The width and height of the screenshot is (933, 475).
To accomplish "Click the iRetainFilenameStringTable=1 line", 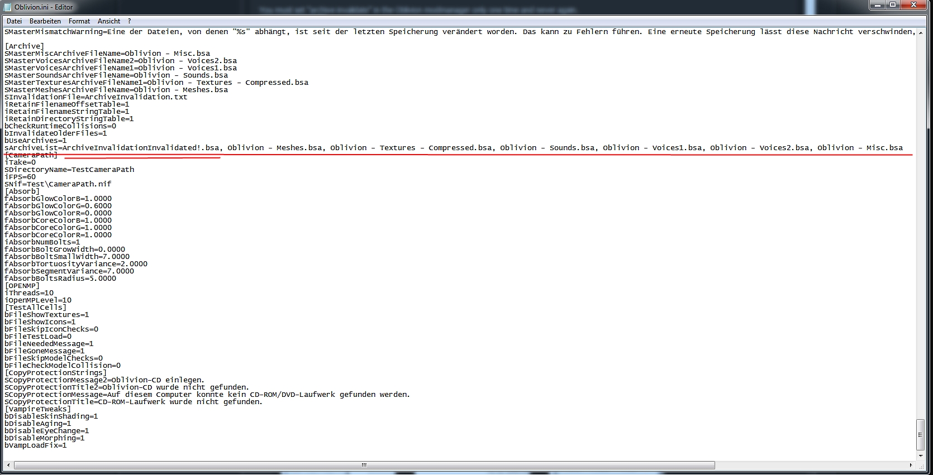I will [x=67, y=112].
